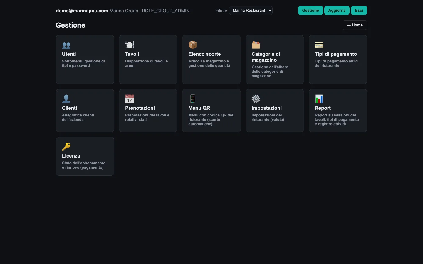Viewport: 423px width, 264px height.
Task: Click the Elenco scorte box icon
Action: pos(193,45)
